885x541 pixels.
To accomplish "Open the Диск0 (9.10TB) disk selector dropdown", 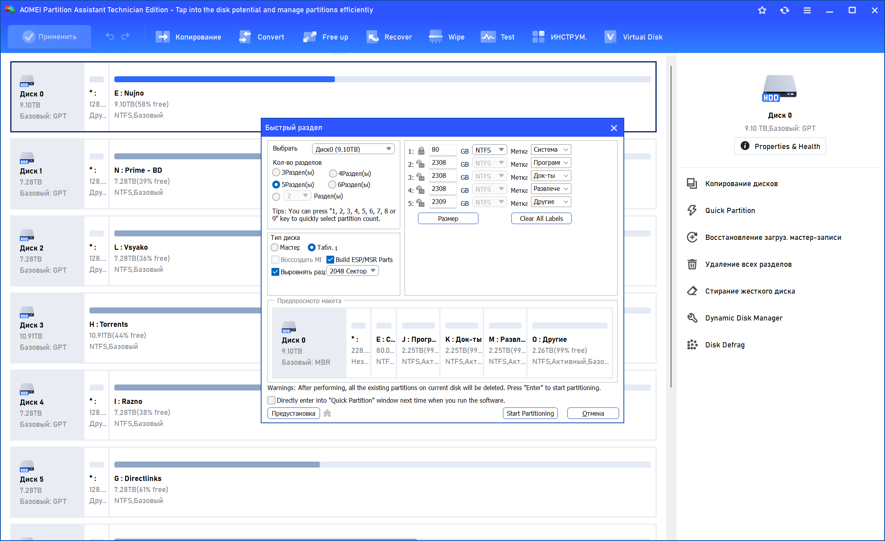I will coord(353,149).
